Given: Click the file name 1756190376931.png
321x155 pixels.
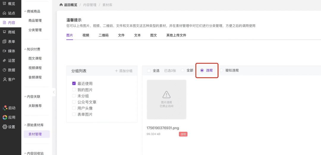Looking at the screenshot, I should (x=163, y=128).
